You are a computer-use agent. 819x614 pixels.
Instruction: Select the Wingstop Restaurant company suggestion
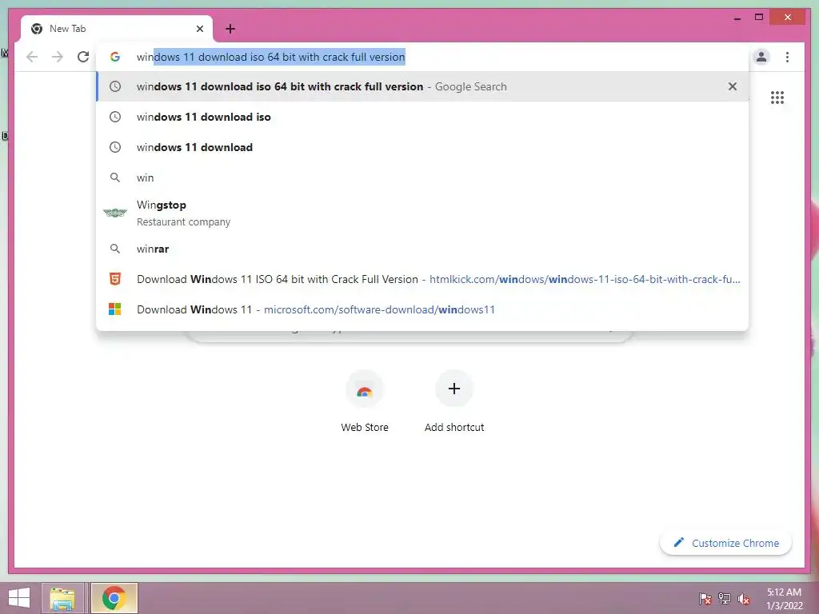click(x=422, y=213)
